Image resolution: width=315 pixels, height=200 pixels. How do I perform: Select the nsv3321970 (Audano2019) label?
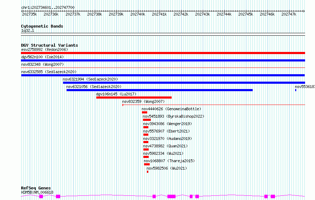point(167,139)
